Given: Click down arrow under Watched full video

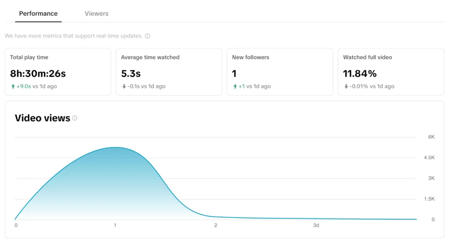Looking at the screenshot, I should click(346, 86).
